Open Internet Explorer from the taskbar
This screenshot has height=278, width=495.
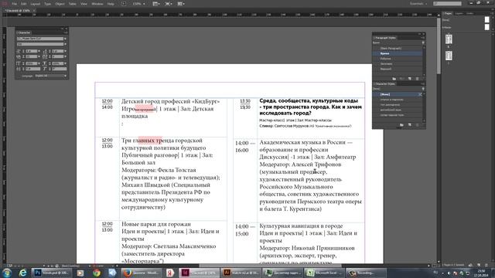click(22, 273)
